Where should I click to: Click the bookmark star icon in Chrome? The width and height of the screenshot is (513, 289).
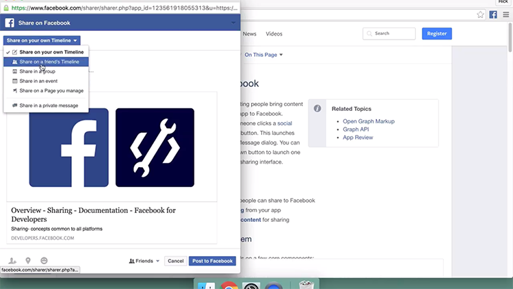(x=480, y=14)
